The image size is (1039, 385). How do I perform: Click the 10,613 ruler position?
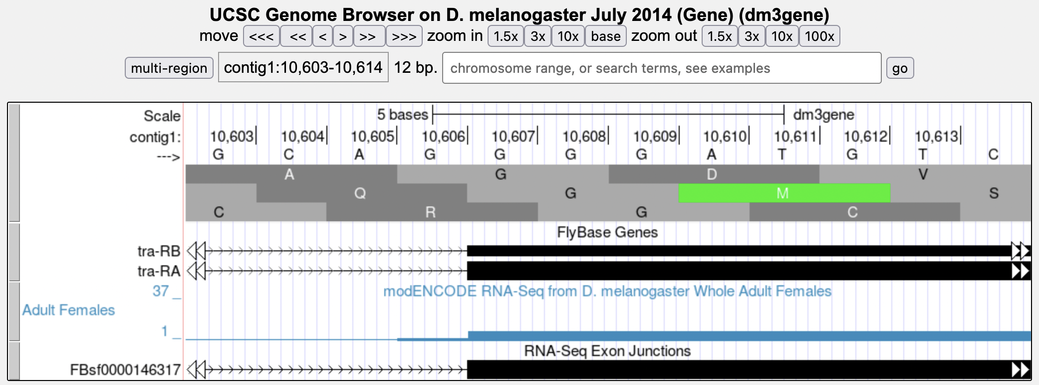[x=936, y=136]
